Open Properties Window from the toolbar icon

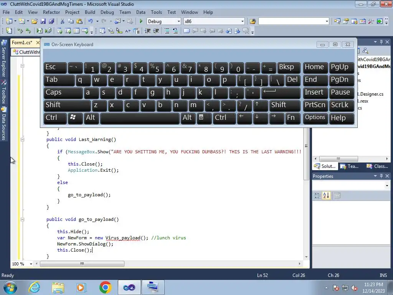point(346,22)
